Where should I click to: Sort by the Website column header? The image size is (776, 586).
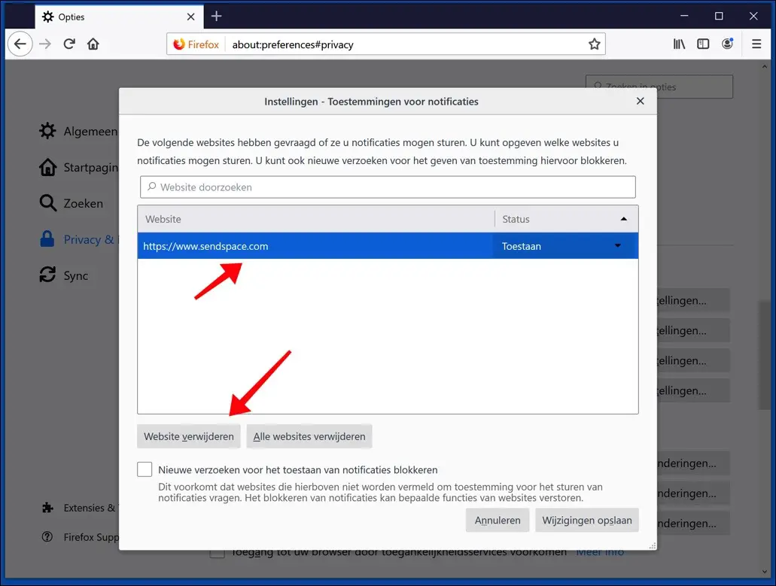click(x=316, y=219)
